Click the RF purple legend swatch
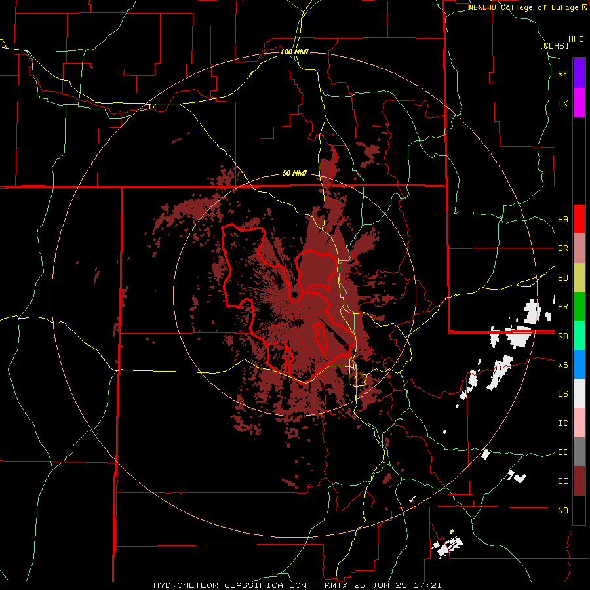 (x=579, y=73)
